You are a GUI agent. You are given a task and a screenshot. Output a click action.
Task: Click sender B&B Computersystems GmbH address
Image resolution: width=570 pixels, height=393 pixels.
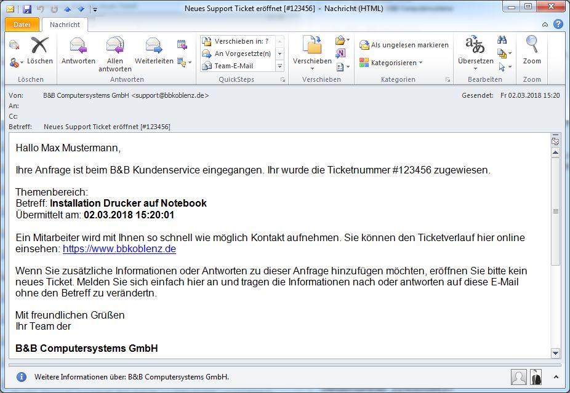click(x=126, y=95)
